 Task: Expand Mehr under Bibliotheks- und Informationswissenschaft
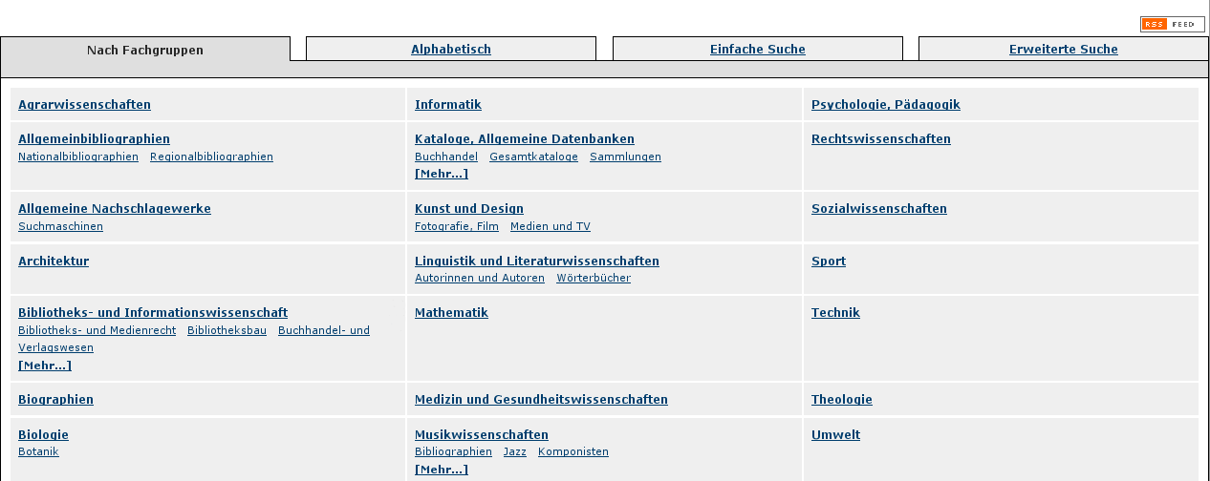click(44, 366)
